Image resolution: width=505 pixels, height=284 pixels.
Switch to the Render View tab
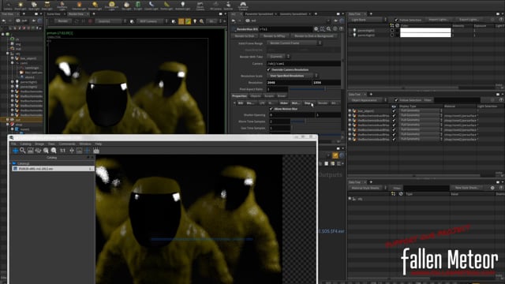[77, 14]
